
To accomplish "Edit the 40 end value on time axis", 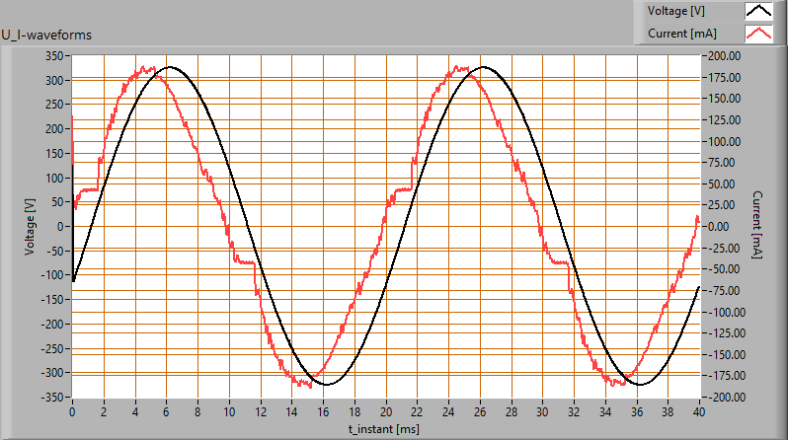I will coord(698,409).
